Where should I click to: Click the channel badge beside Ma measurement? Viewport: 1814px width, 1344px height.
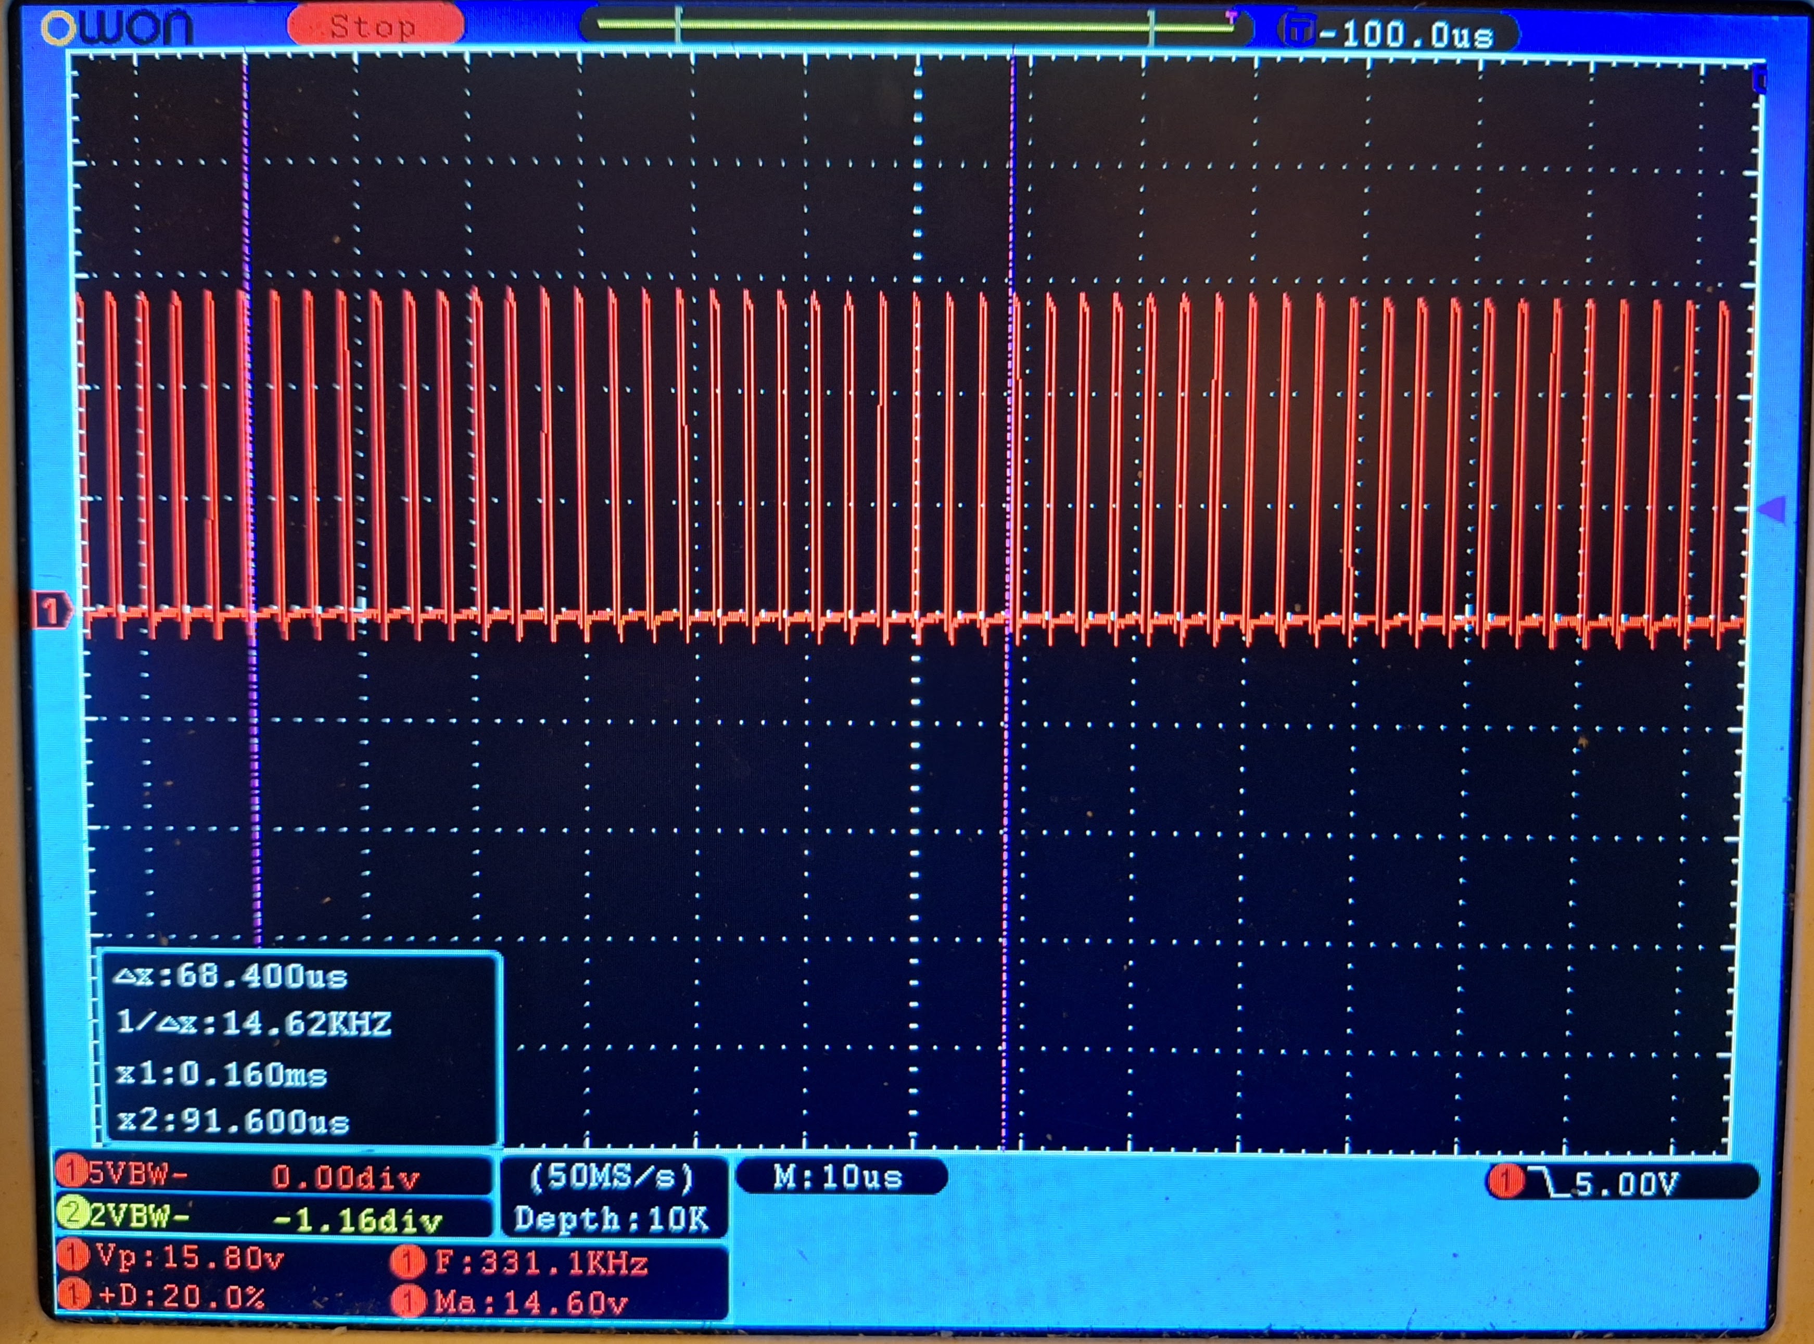(408, 1301)
